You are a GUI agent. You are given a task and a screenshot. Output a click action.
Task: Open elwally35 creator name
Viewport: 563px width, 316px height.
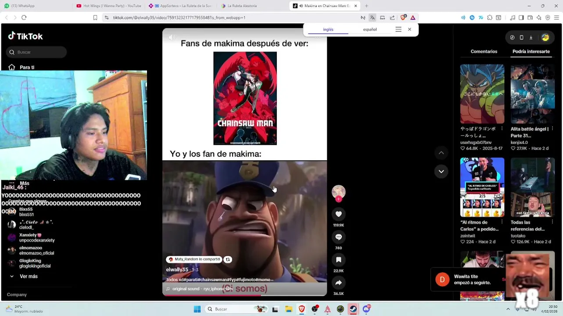click(x=177, y=269)
